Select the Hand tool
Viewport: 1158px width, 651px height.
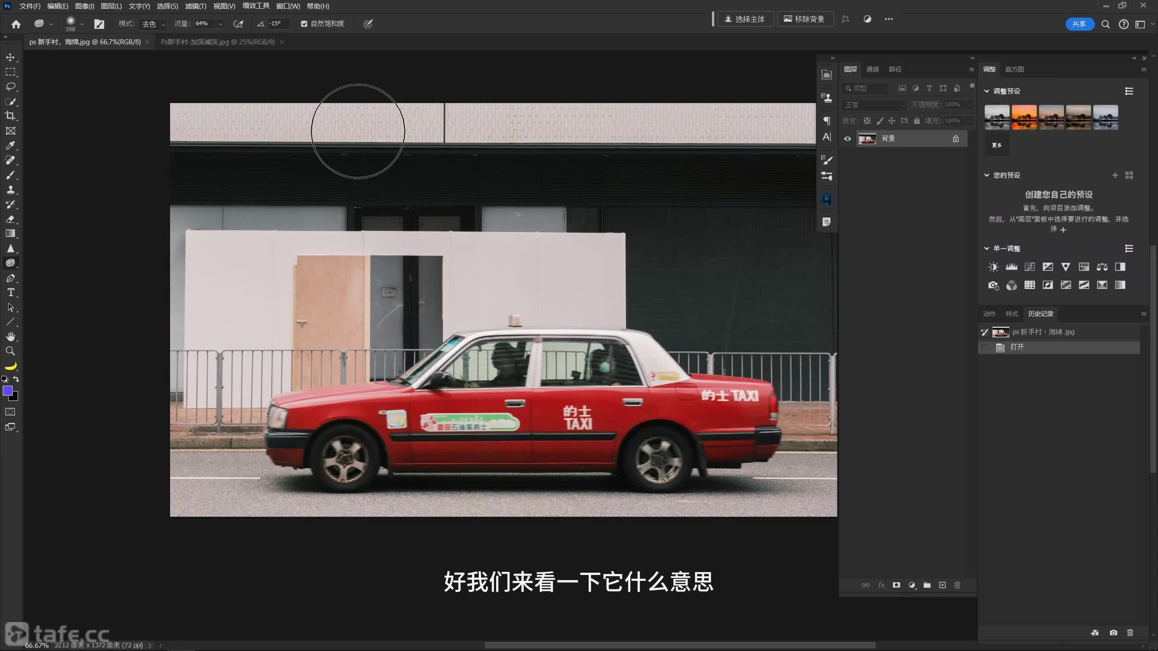(x=10, y=336)
